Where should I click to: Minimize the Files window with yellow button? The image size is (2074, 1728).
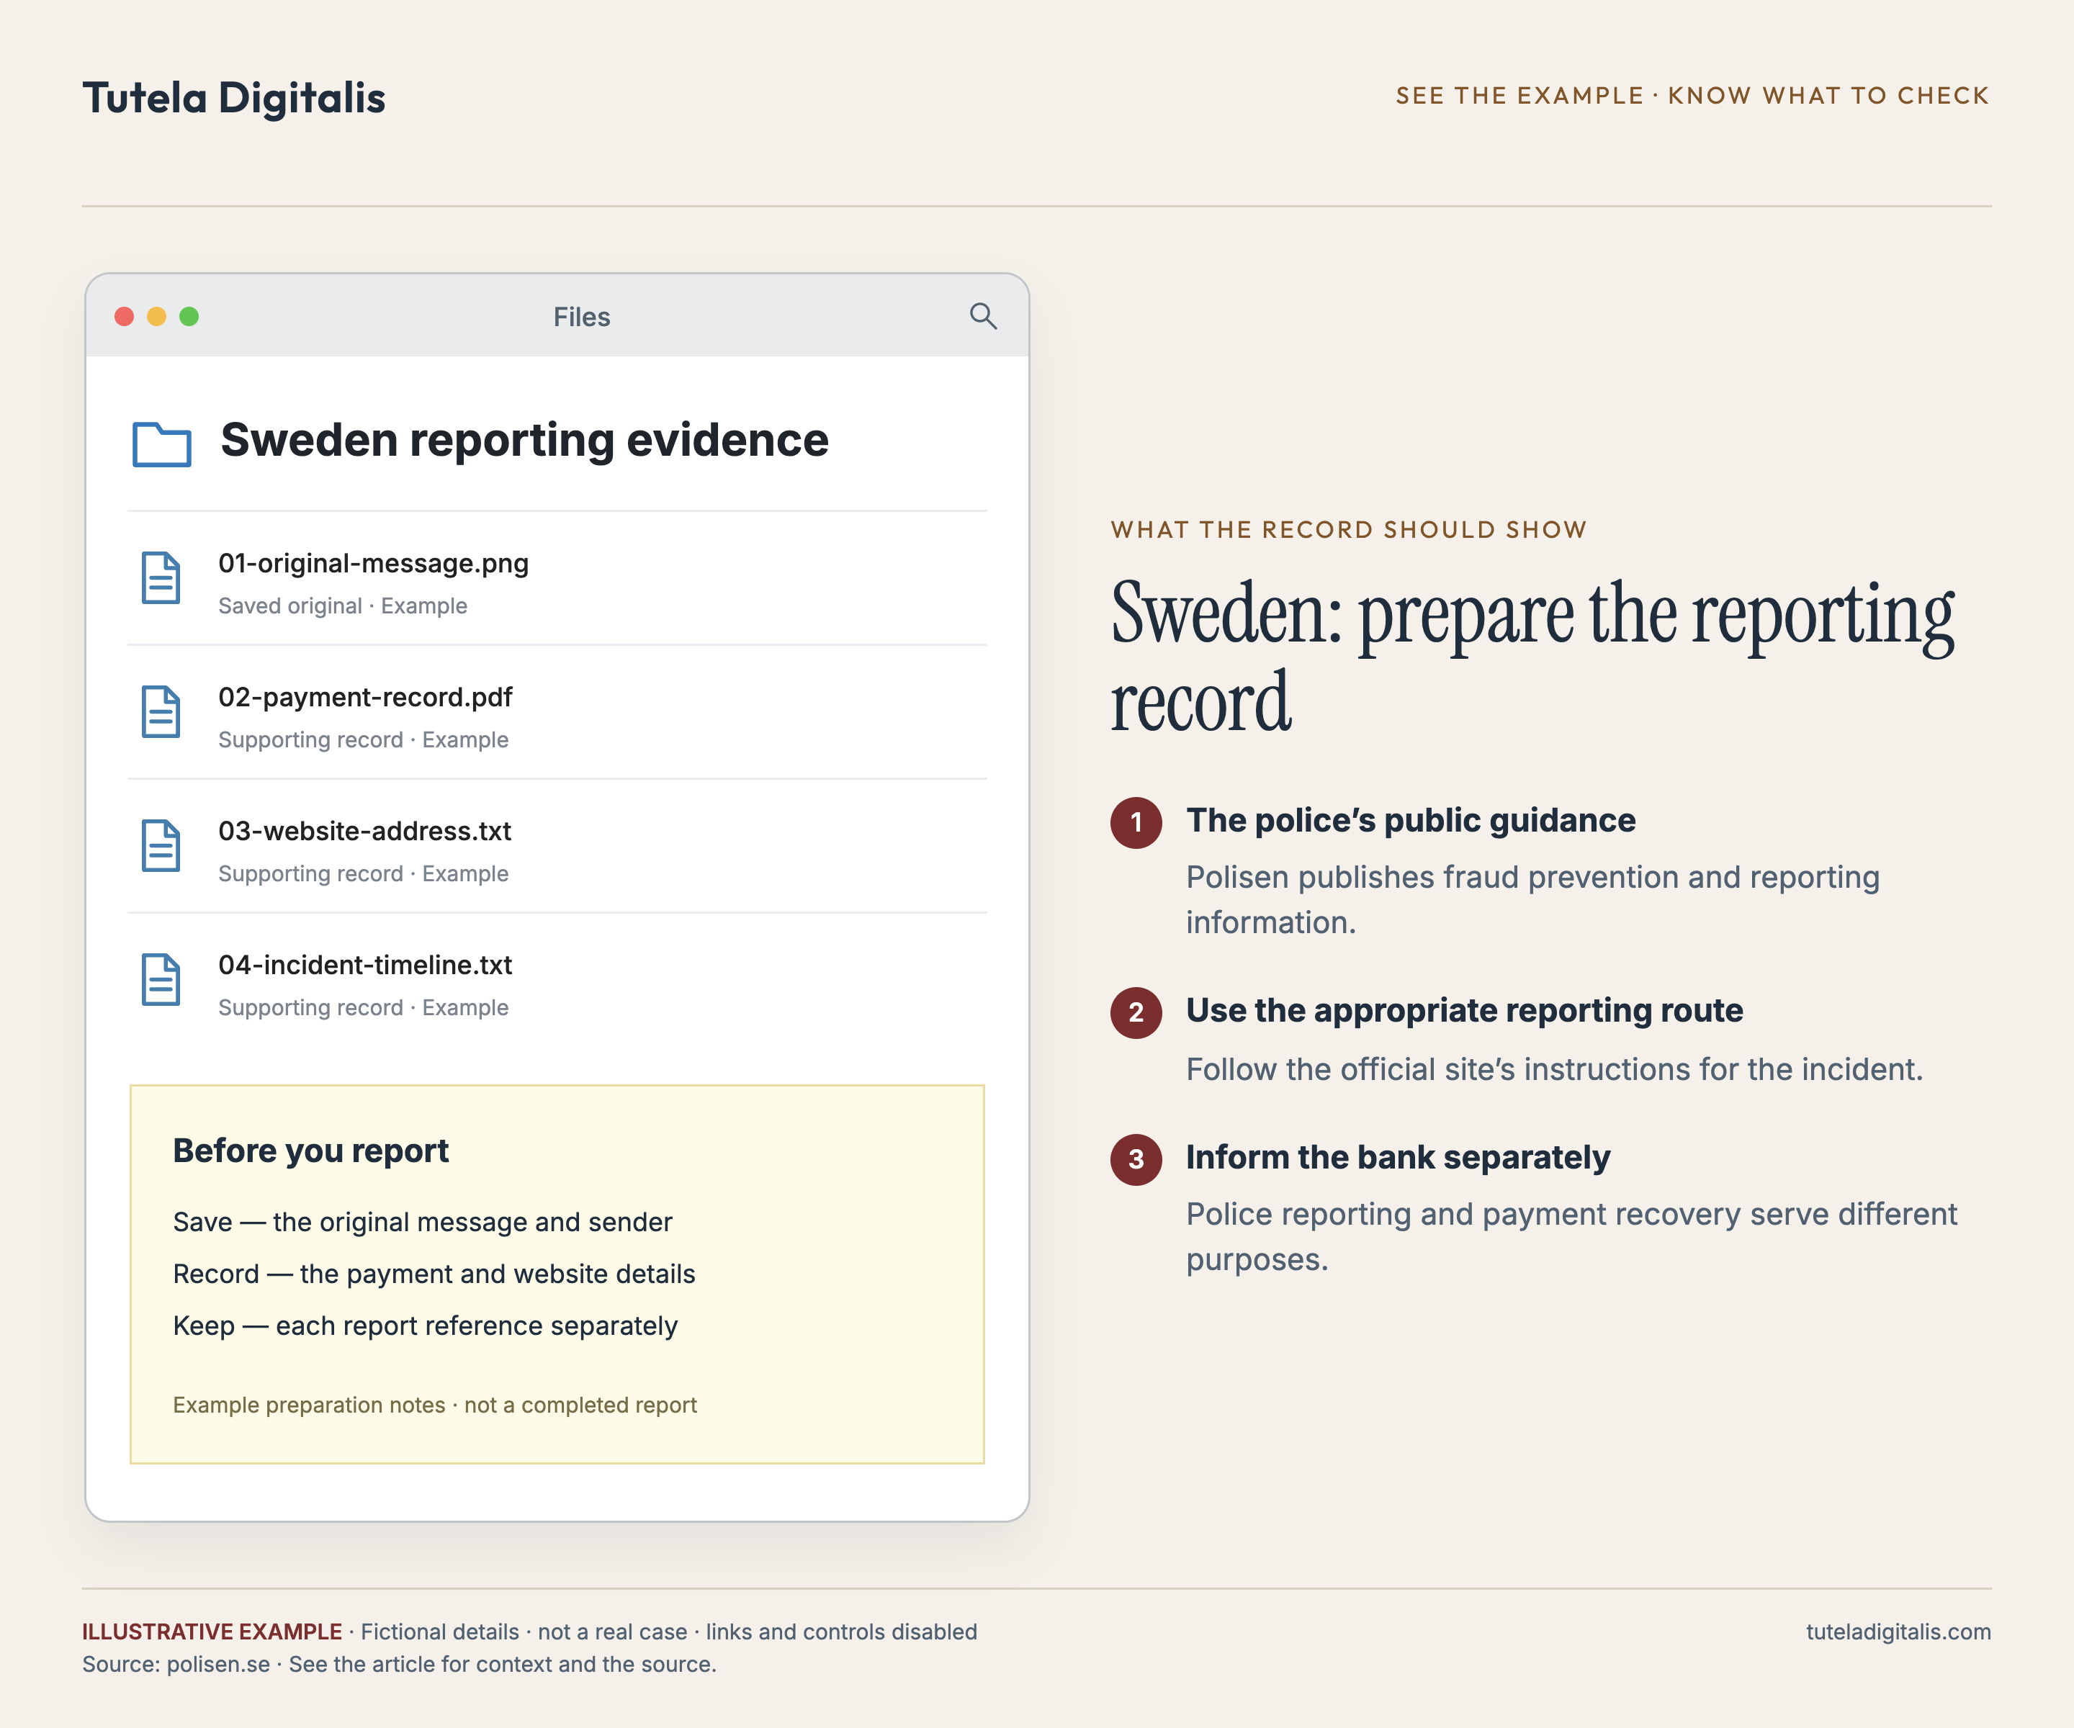click(157, 316)
